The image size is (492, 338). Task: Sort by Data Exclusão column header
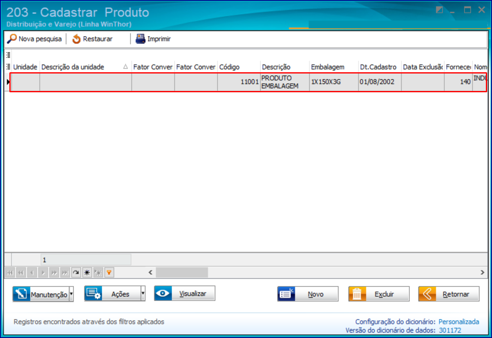click(x=423, y=67)
